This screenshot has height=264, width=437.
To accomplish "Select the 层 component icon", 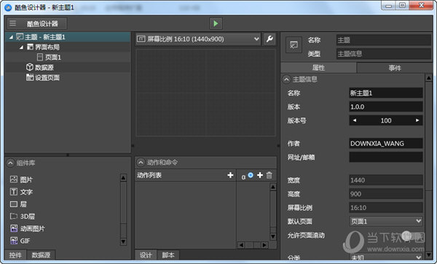I will pos(14,204).
